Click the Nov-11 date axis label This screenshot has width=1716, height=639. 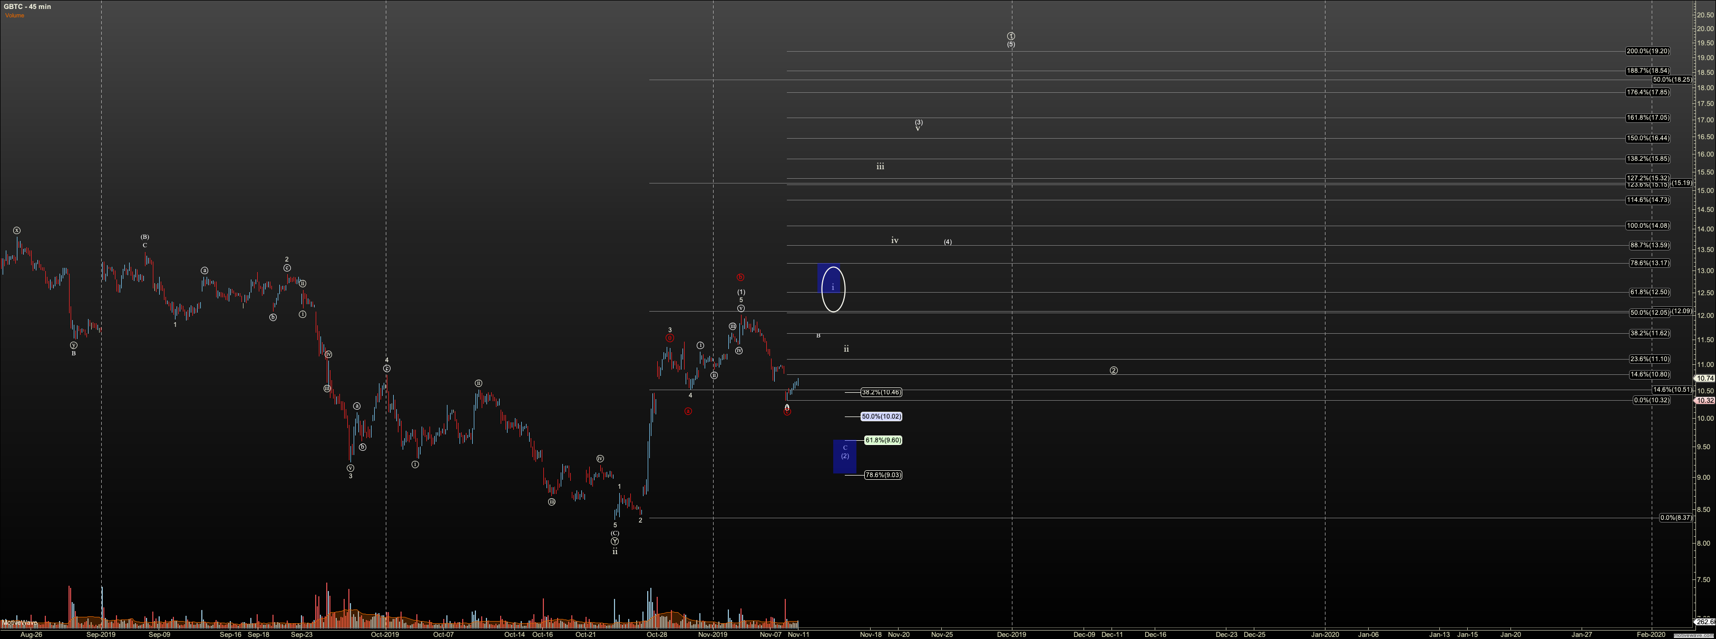(798, 634)
